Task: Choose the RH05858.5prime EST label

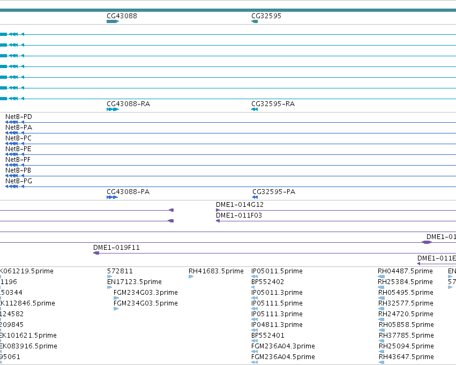Action: pyautogui.click(x=406, y=325)
